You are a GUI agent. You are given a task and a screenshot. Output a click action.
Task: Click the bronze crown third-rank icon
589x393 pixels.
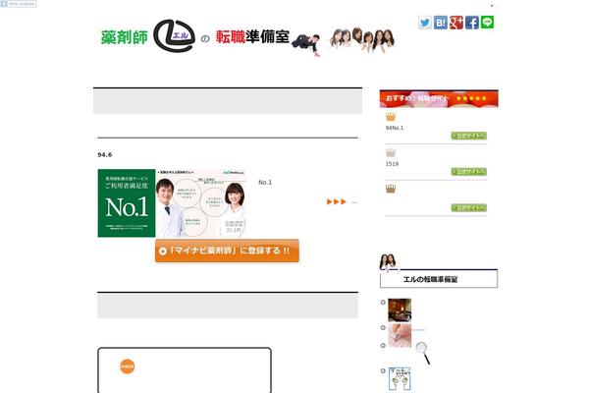click(x=391, y=189)
